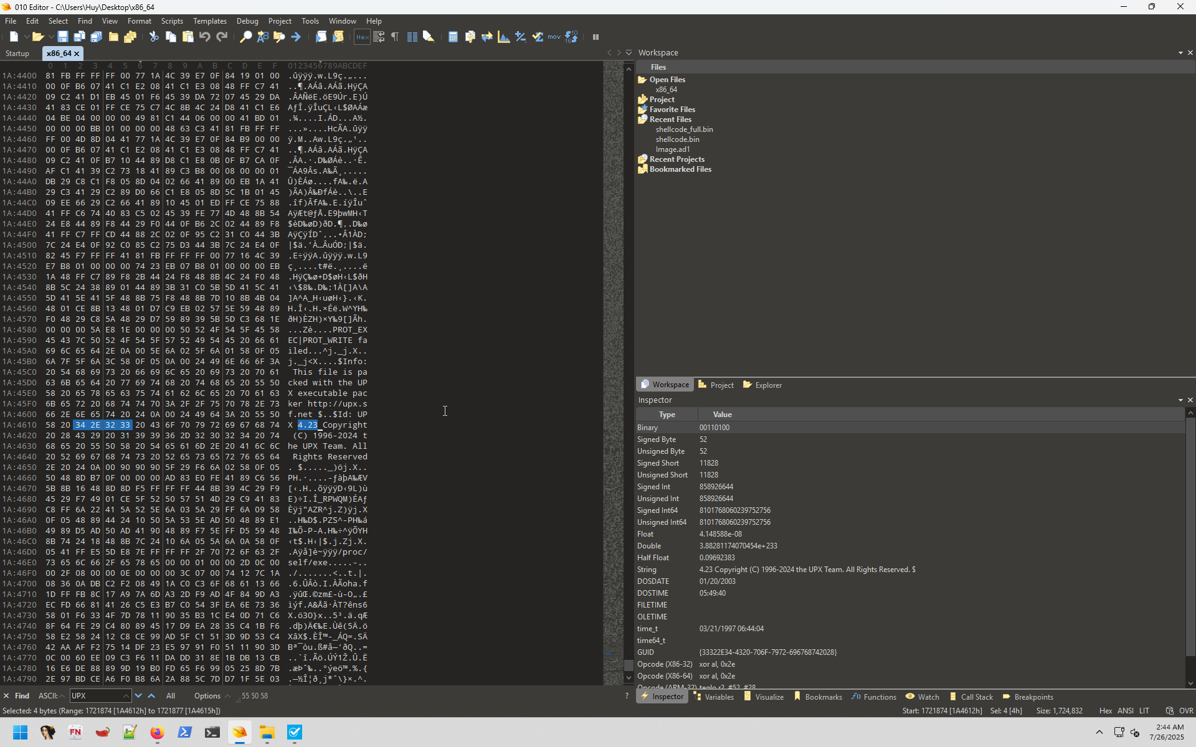Click the mov disassembler toolbar icon
This screenshot has width=1196, height=747.
554,37
